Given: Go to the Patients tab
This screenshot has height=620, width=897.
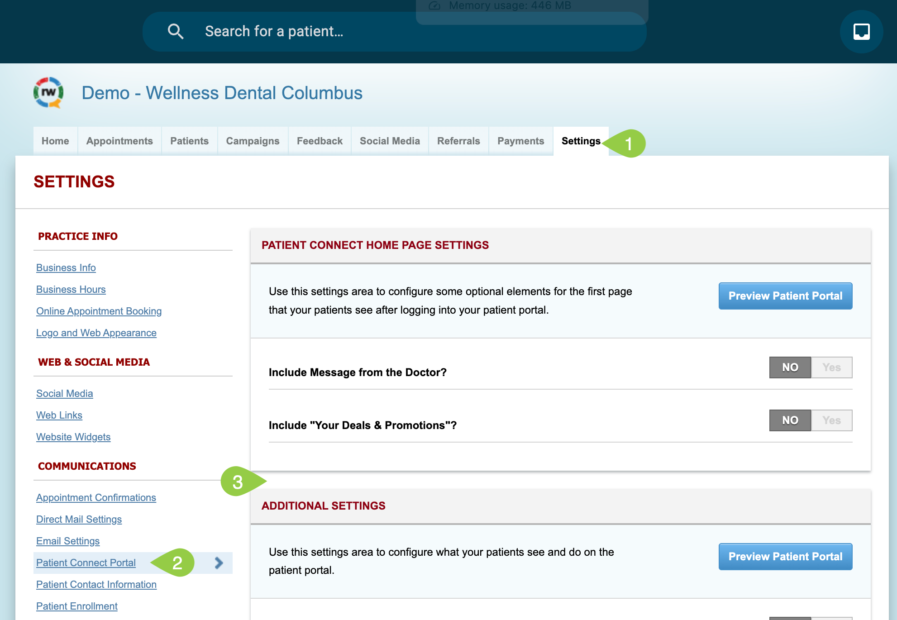Looking at the screenshot, I should (x=189, y=141).
